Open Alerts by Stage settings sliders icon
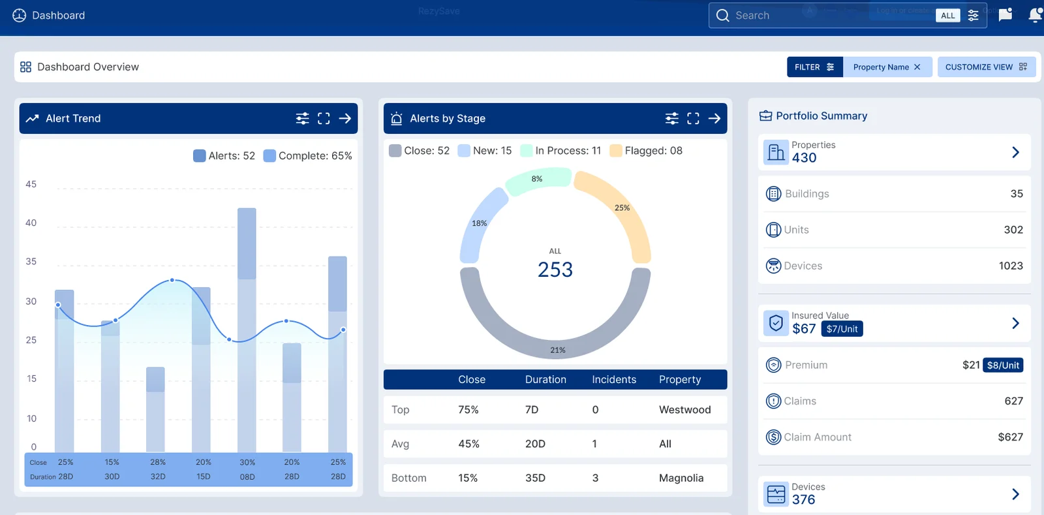The height and width of the screenshot is (515, 1044). pos(672,118)
